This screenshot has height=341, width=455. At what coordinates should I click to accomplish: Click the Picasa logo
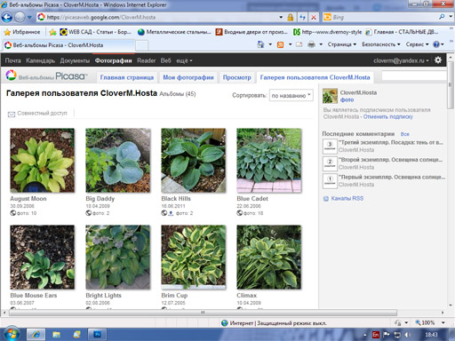pyautogui.click(x=47, y=76)
